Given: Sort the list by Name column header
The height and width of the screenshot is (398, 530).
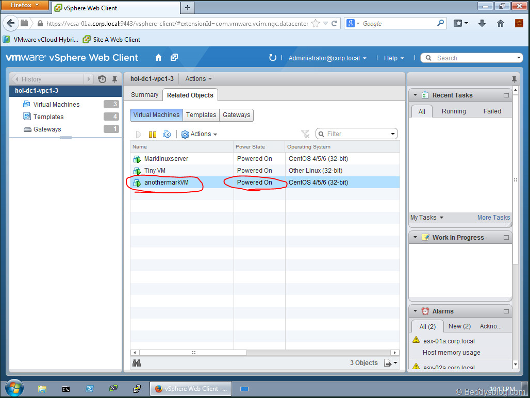Looking at the screenshot, I should [x=182, y=146].
